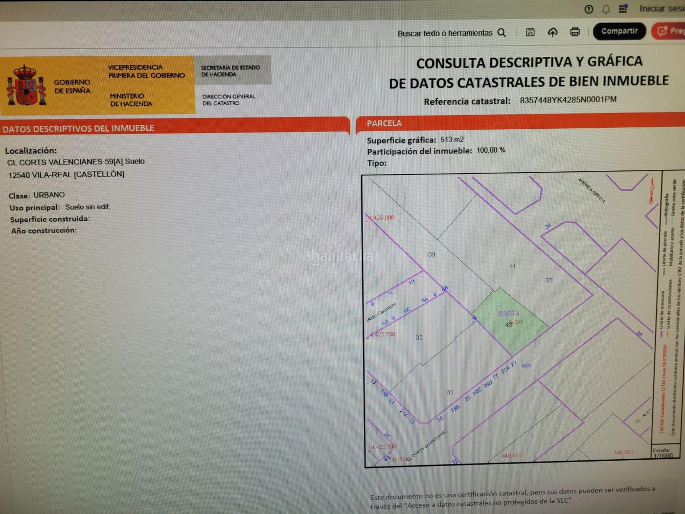Screen dimensions: 685x514
Task: Click the notifications bell icon
Action: pos(606,9)
